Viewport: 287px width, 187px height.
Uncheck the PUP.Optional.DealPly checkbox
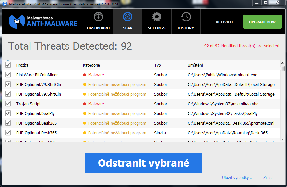(x=8, y=113)
